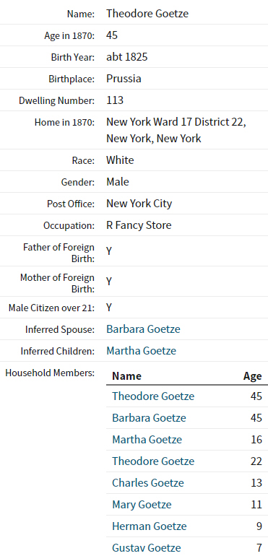Select Theodore Goetze aged 22 household member
This screenshot has width=268, height=556.
click(153, 461)
